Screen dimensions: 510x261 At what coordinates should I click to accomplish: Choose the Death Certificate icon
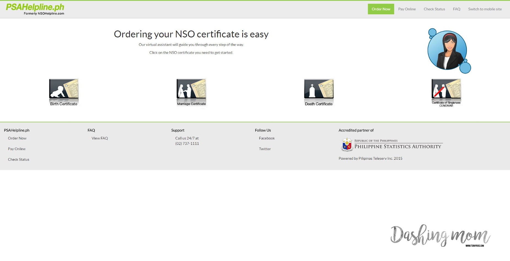(319, 92)
